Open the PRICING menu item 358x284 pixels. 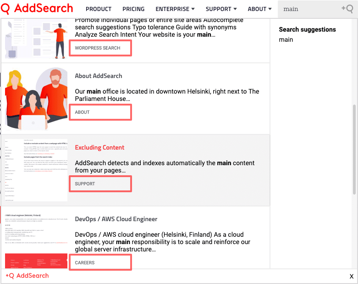click(133, 9)
